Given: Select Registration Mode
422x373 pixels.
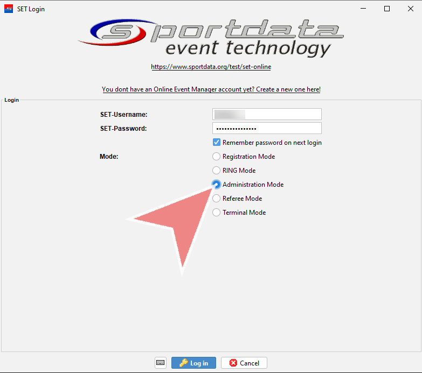Looking at the screenshot, I should point(217,157).
